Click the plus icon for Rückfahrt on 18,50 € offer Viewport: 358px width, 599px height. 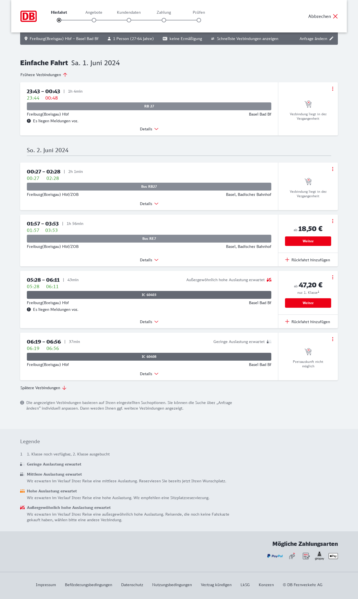pyautogui.click(x=287, y=260)
